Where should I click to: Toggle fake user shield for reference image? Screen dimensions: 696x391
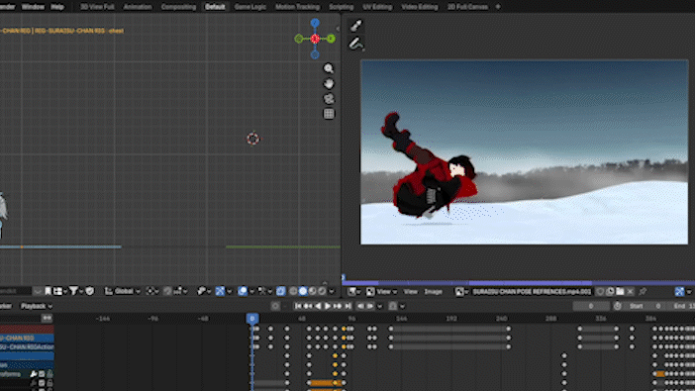(x=601, y=292)
